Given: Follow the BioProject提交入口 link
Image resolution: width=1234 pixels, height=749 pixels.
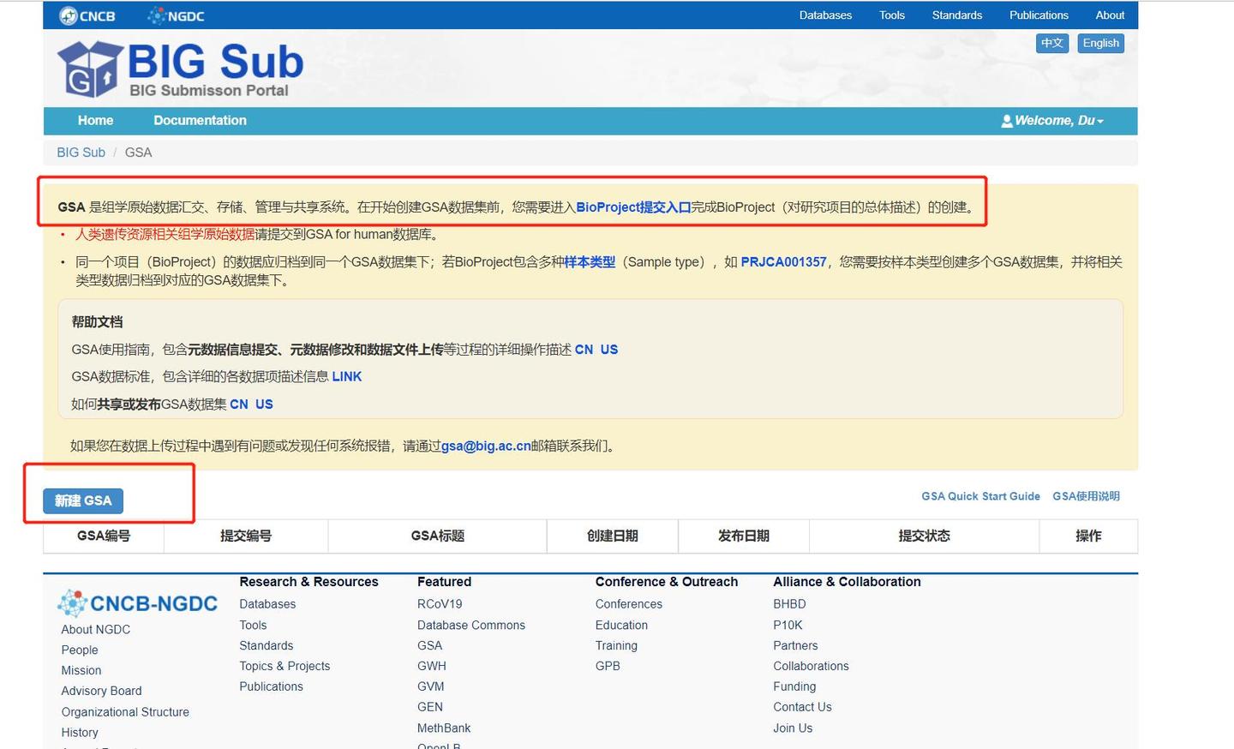Looking at the screenshot, I should (x=633, y=207).
